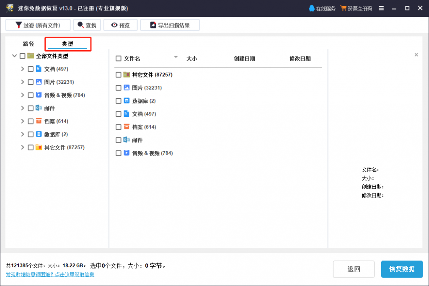Expand the 邮件 tree node
This screenshot has height=286, width=429.
[23, 108]
